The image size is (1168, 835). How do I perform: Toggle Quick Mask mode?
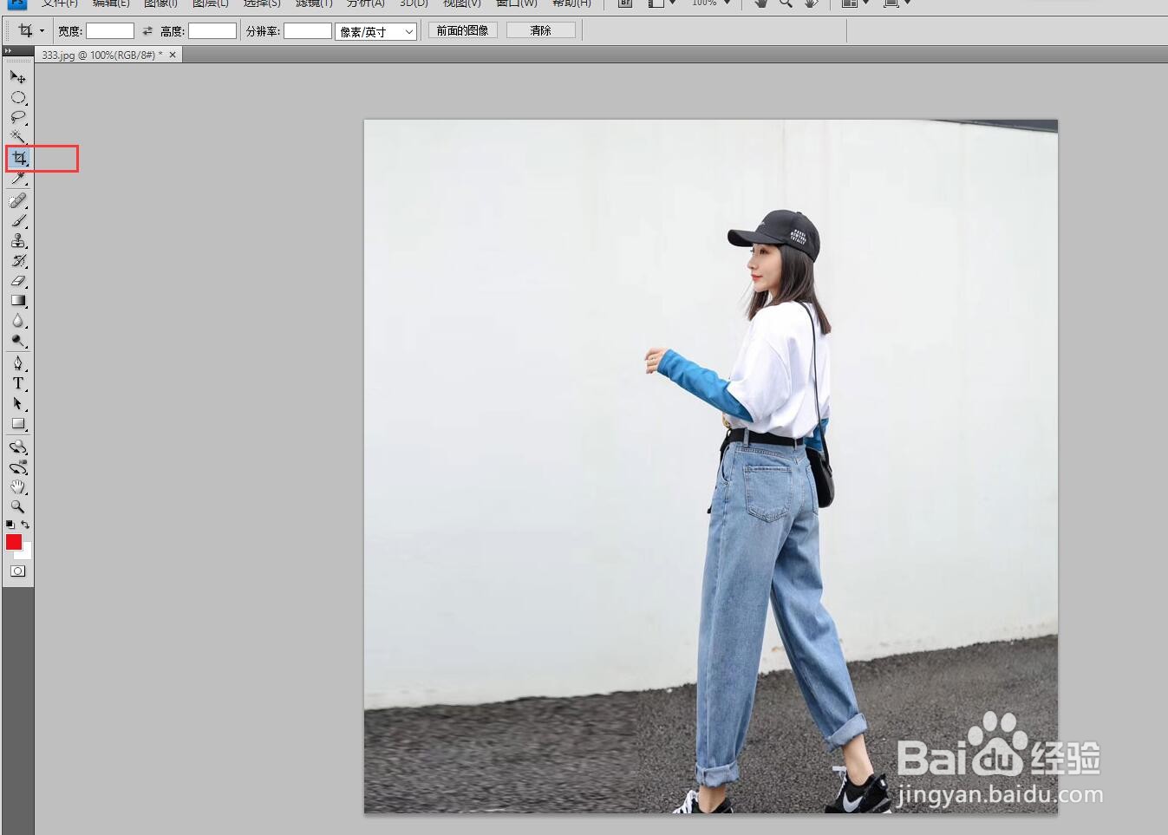point(17,571)
